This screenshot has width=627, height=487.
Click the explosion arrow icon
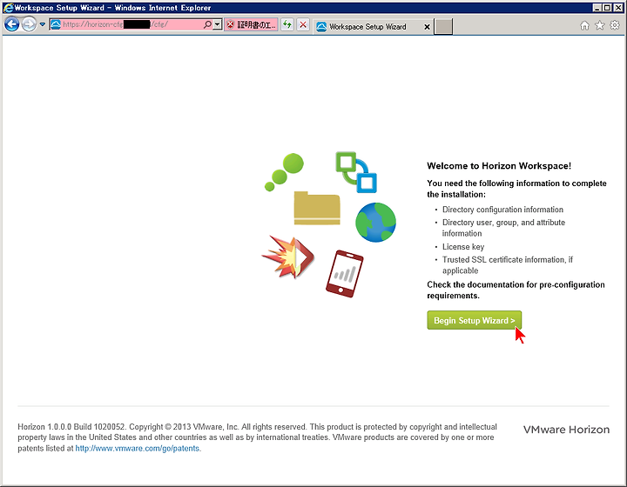click(288, 257)
